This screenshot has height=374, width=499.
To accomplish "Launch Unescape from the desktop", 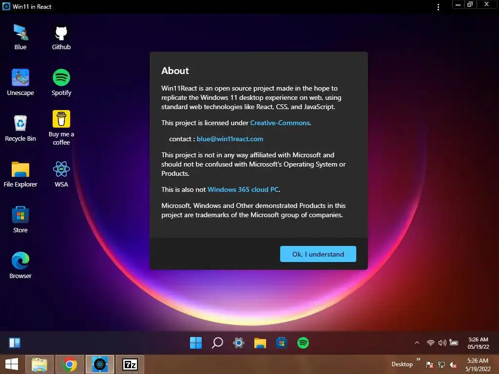I will tap(20, 83).
